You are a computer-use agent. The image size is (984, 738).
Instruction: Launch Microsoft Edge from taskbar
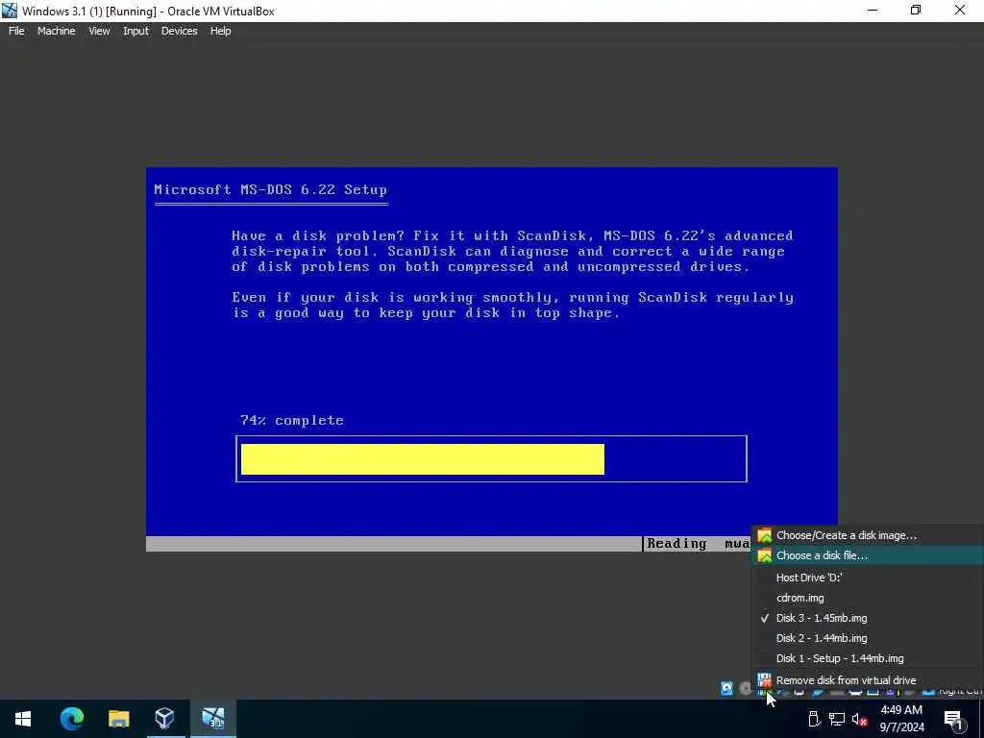71,719
